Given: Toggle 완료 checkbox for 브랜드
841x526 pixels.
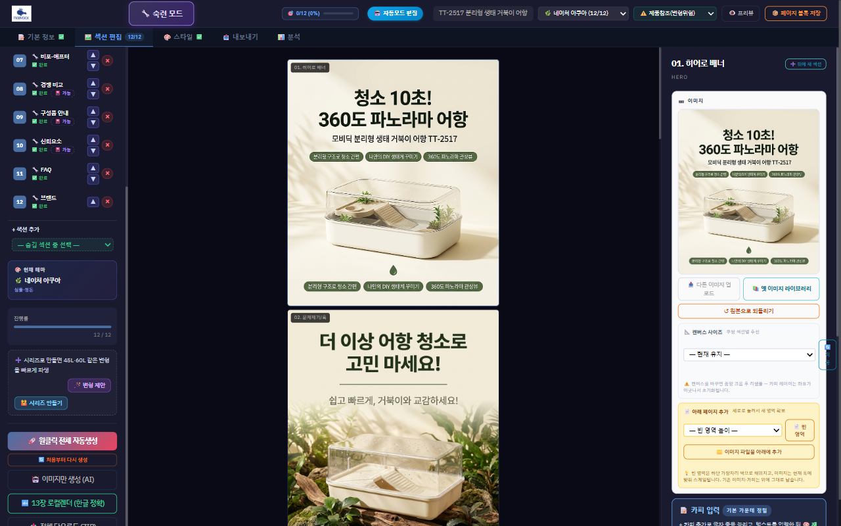Looking at the screenshot, I should pyautogui.click(x=34, y=206).
